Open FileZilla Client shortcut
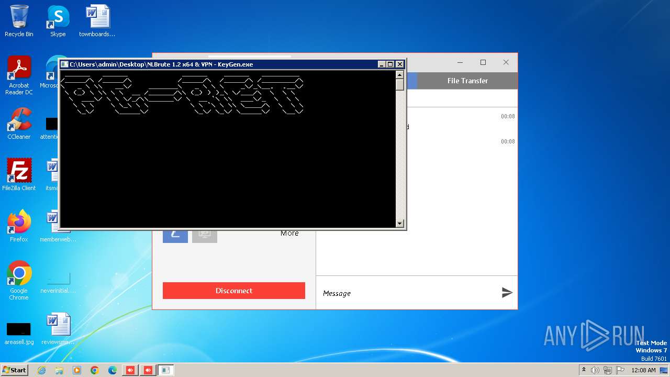This screenshot has width=670, height=377. [x=19, y=174]
